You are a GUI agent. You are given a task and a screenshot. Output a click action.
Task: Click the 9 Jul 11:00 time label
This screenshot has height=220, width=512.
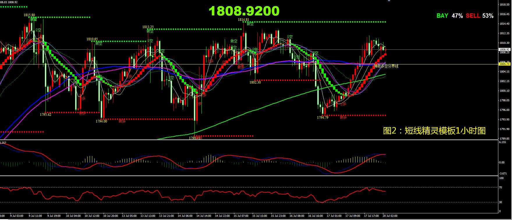point(35,216)
